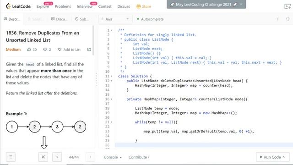The height and width of the screenshot is (165, 293).
Task: Go to the Contest page
Action: (105, 6)
